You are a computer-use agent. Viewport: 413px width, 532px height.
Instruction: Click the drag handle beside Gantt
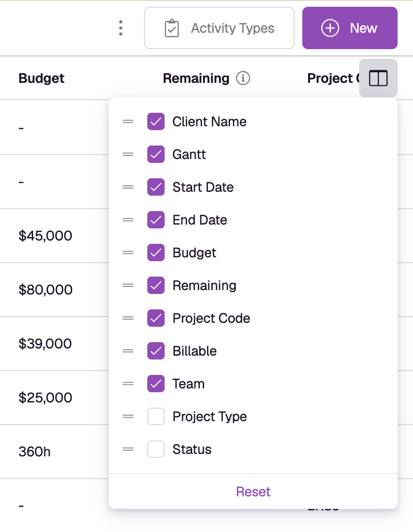[x=128, y=154]
